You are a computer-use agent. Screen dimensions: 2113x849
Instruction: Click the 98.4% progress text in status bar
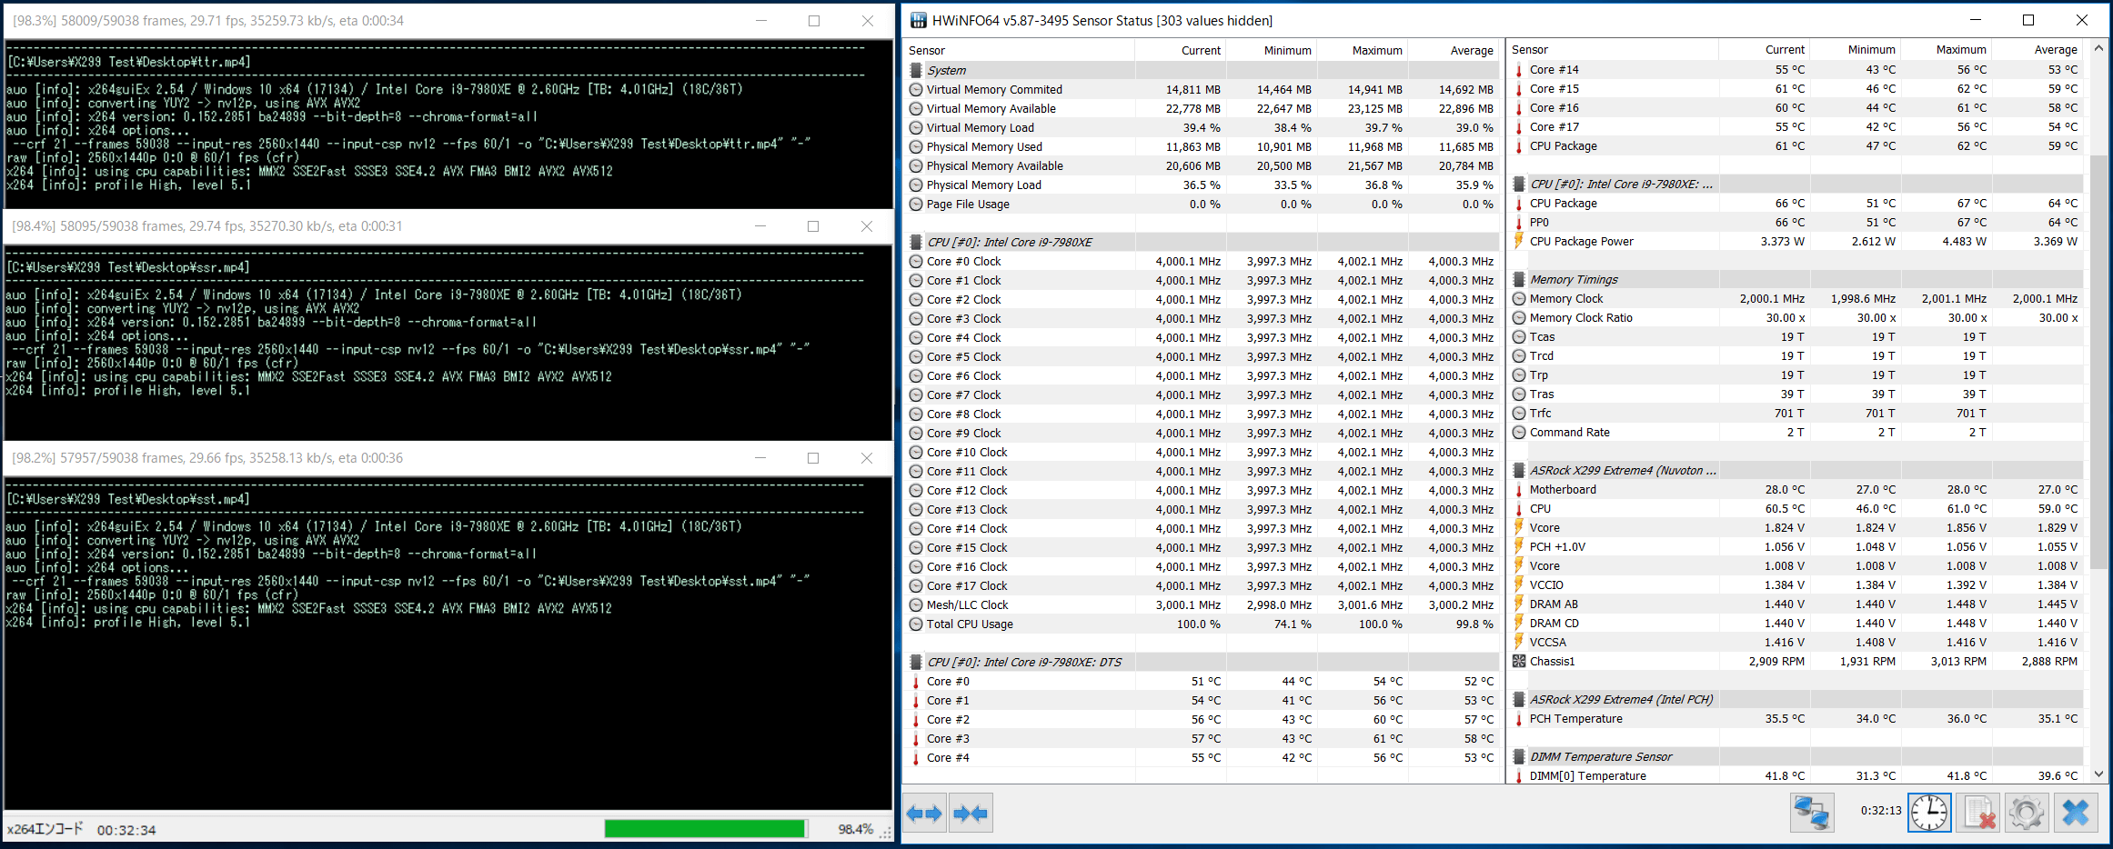click(x=855, y=829)
